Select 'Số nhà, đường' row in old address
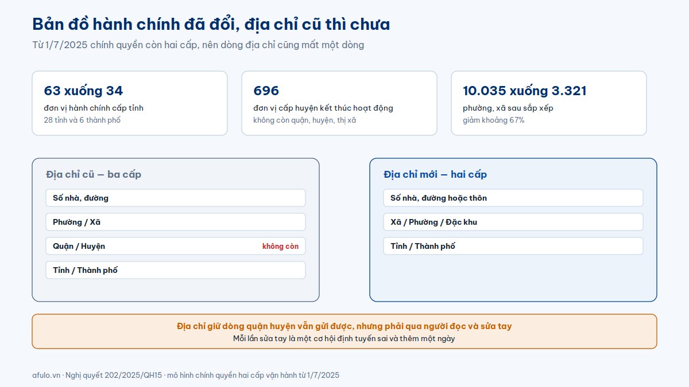The height and width of the screenshot is (387, 689). (176, 198)
